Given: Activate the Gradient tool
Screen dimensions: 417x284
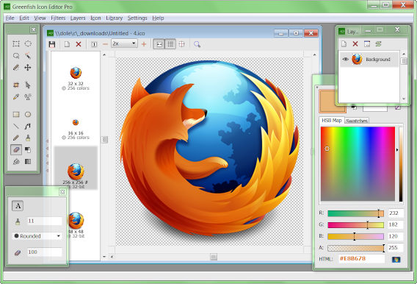Looking at the screenshot, I should [x=28, y=161].
